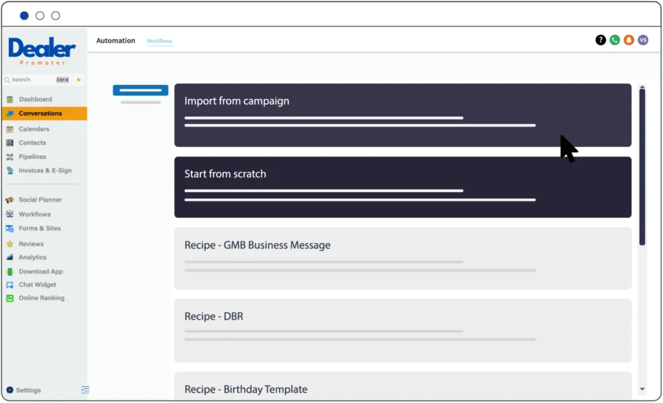The image size is (663, 403).
Task: Click the quick action lightning icon
Action: 78,80
